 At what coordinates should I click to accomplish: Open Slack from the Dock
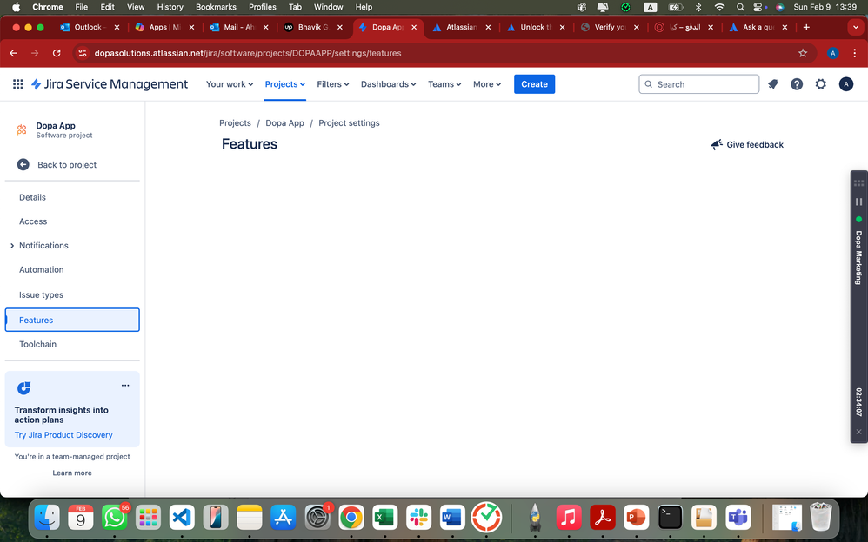point(418,517)
